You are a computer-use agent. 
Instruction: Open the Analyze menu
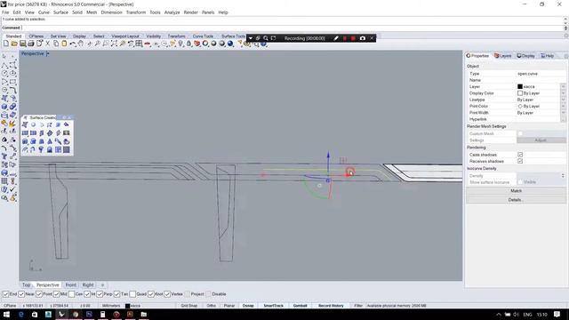[172, 12]
